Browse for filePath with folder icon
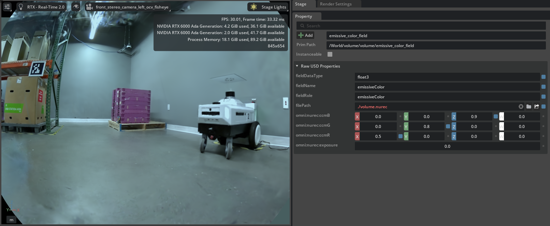Image resolution: width=550 pixels, height=226 pixels. point(529,107)
